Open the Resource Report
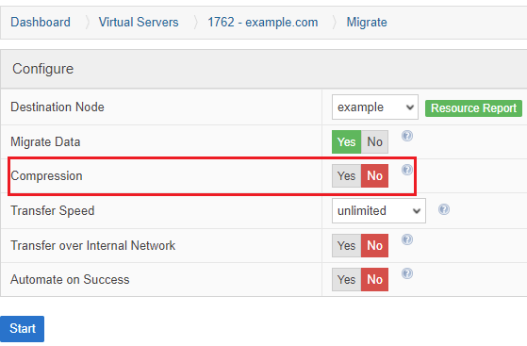Image resolution: width=527 pixels, height=346 pixels. click(473, 108)
